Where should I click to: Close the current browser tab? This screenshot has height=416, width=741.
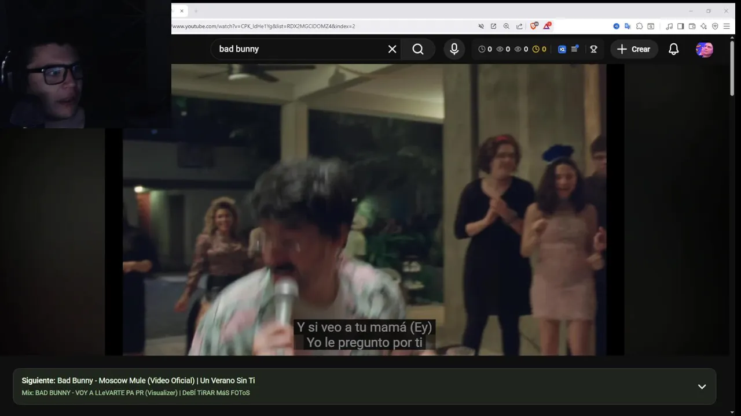[182, 11]
